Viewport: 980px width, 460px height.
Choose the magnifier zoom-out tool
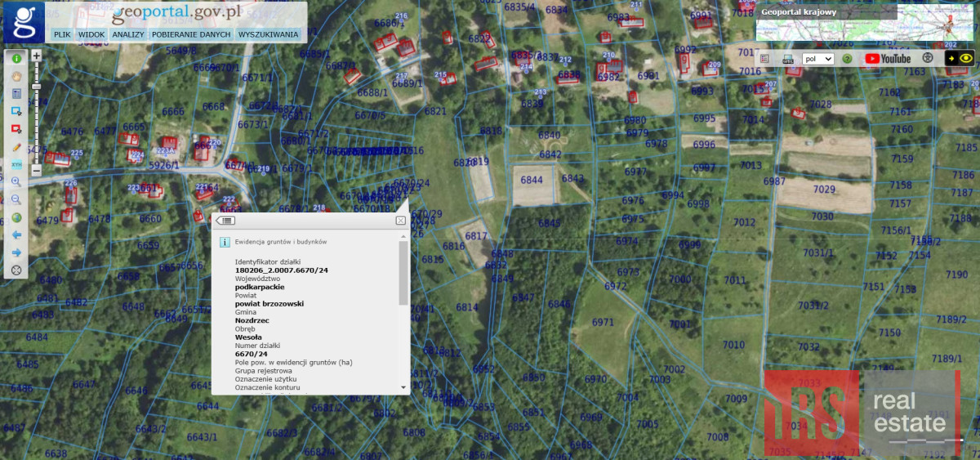[x=16, y=199]
